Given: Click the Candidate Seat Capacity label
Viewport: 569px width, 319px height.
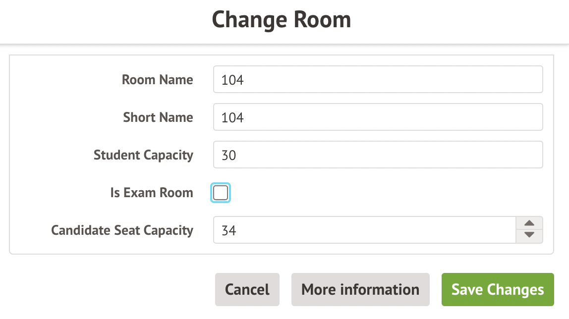Looking at the screenshot, I should 122,230.
